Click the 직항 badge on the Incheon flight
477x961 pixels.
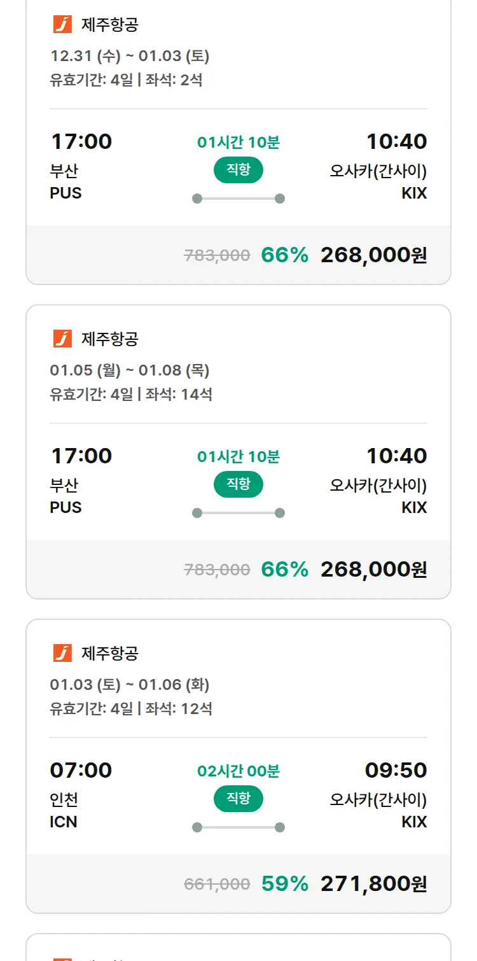238,799
